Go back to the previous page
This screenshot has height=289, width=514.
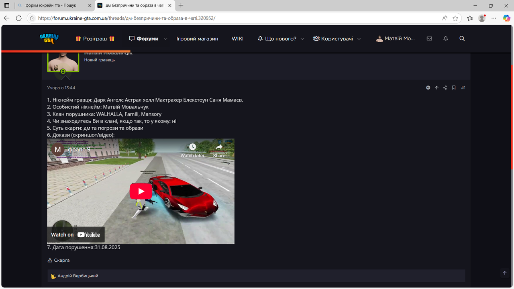click(x=6, y=18)
